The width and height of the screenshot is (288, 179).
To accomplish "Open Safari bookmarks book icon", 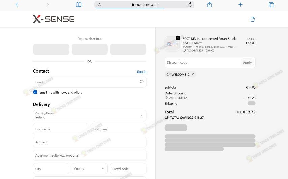I will pos(79,5).
